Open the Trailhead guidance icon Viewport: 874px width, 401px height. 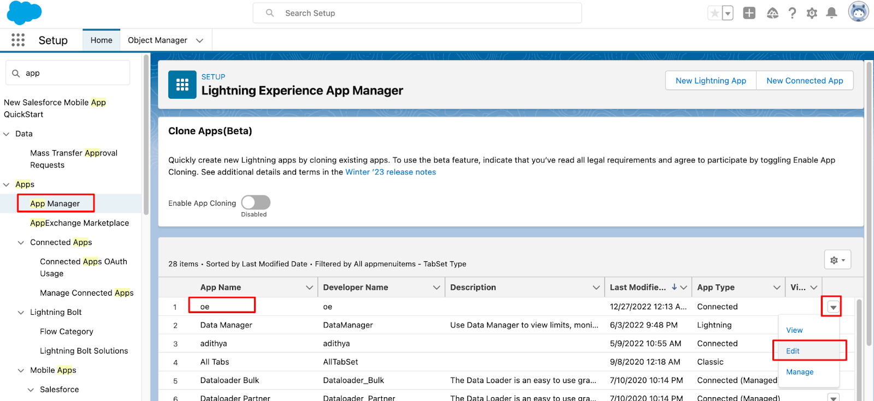point(772,13)
